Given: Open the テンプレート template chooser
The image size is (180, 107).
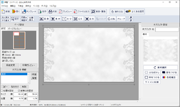Looking at the screenshot, I should click(29, 12).
